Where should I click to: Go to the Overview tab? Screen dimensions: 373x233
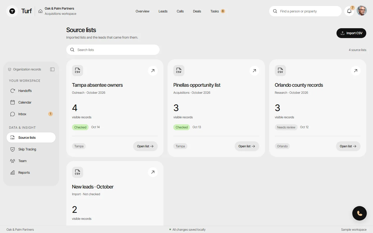(x=142, y=11)
